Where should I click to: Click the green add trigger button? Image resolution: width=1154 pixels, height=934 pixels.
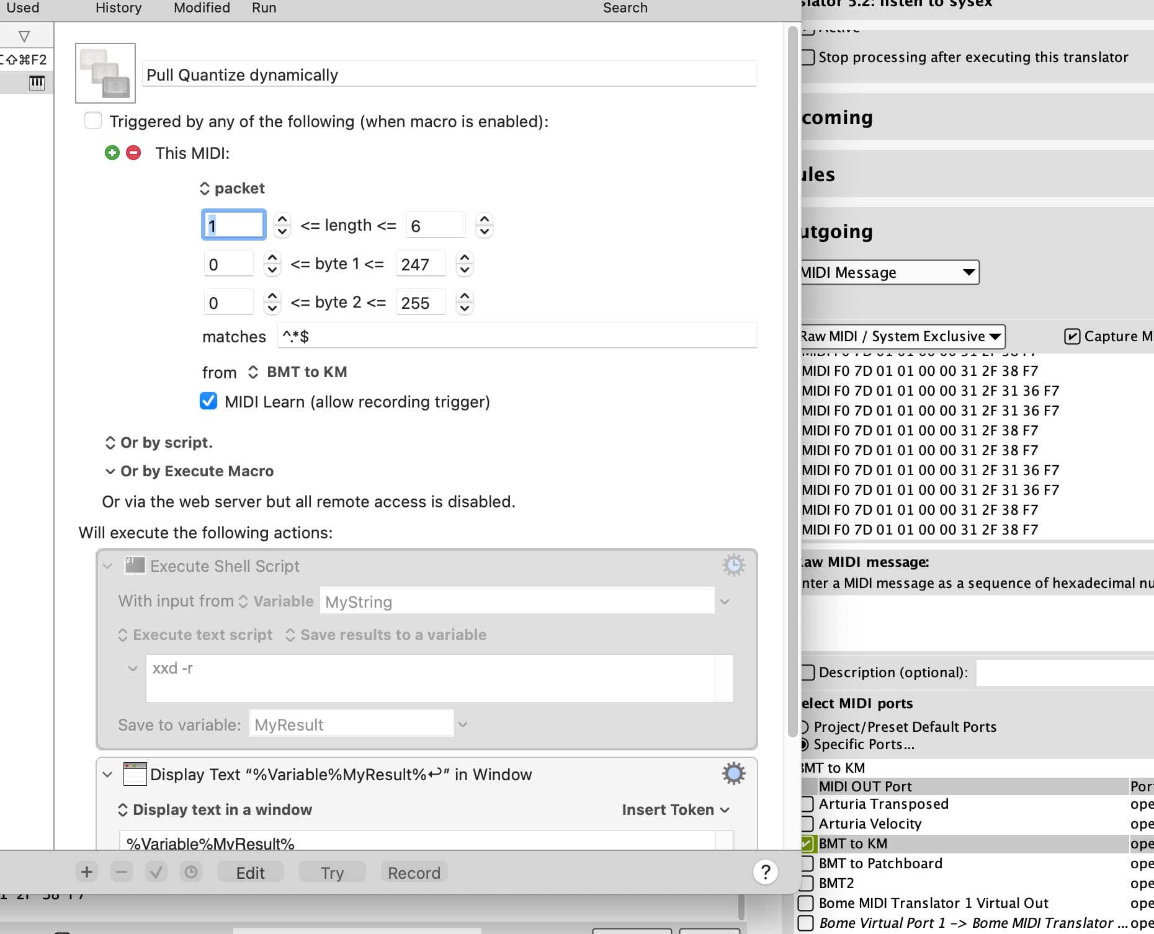[112, 153]
